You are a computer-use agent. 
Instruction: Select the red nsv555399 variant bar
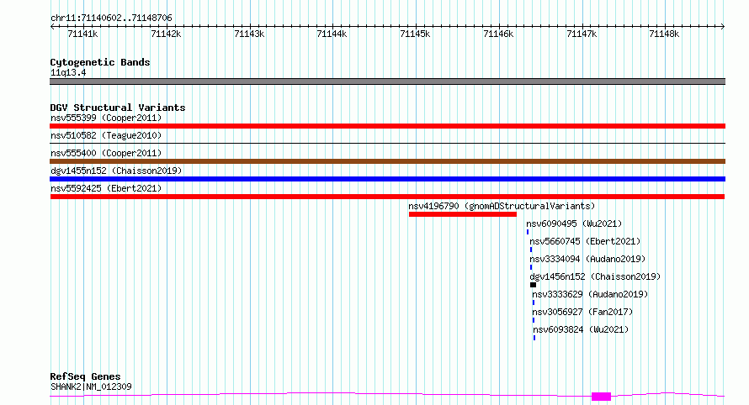(x=387, y=126)
